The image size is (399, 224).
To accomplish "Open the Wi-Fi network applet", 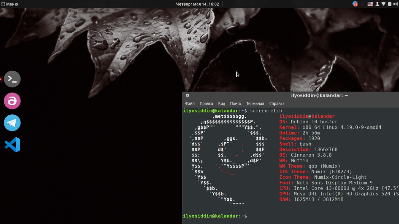I will pyautogui.click(x=383, y=4).
